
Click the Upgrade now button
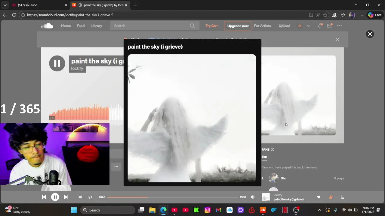coord(238,26)
